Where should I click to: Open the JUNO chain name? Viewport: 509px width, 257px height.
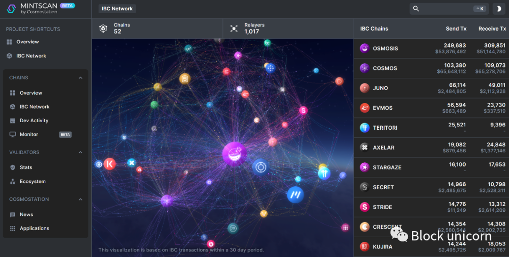click(x=380, y=88)
